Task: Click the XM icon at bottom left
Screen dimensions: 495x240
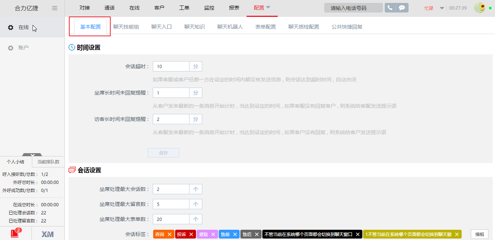Action: click(48, 233)
